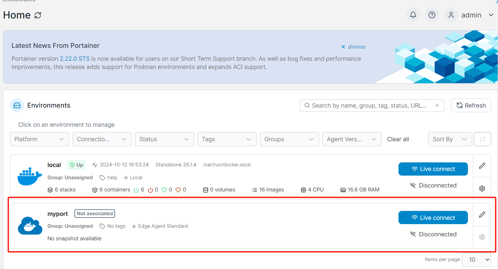Click the 6 containers cube icon
Viewport: 498px width, 269px height.
pos(95,190)
